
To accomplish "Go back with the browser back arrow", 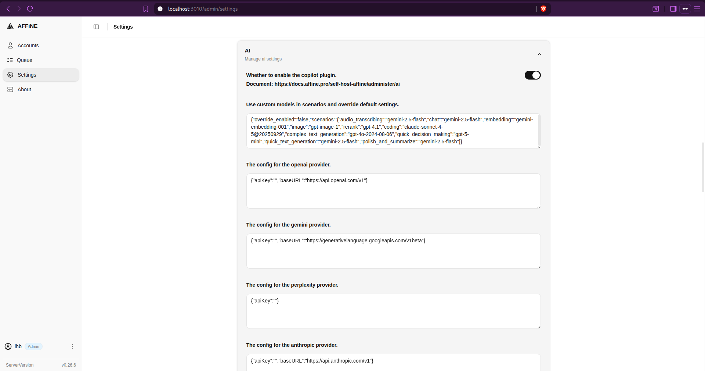I will click(x=8, y=9).
